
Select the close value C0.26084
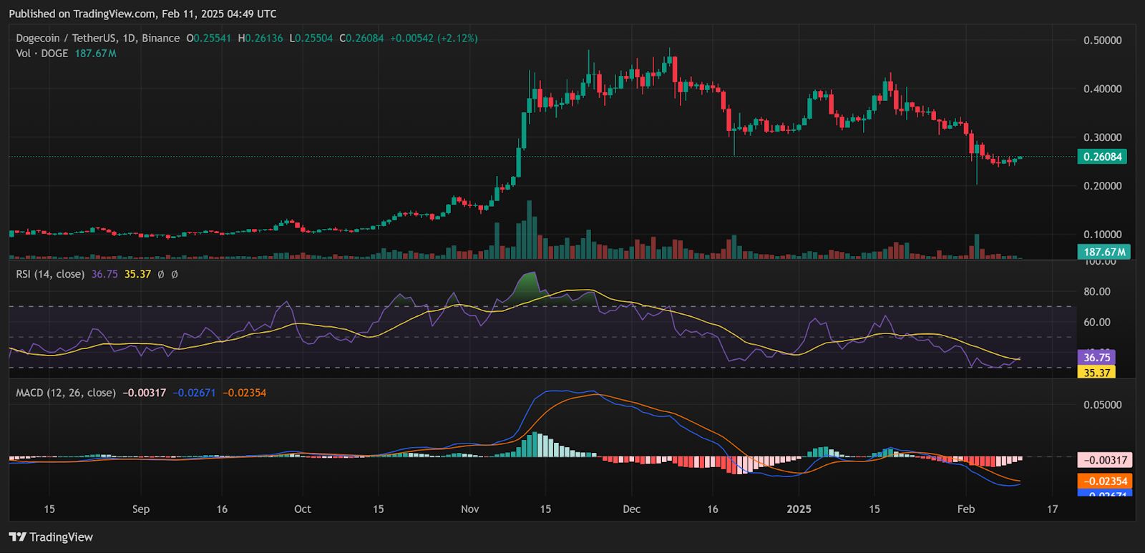click(361, 38)
